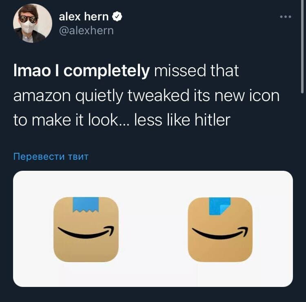Click the blue verified badge

pos(117,16)
